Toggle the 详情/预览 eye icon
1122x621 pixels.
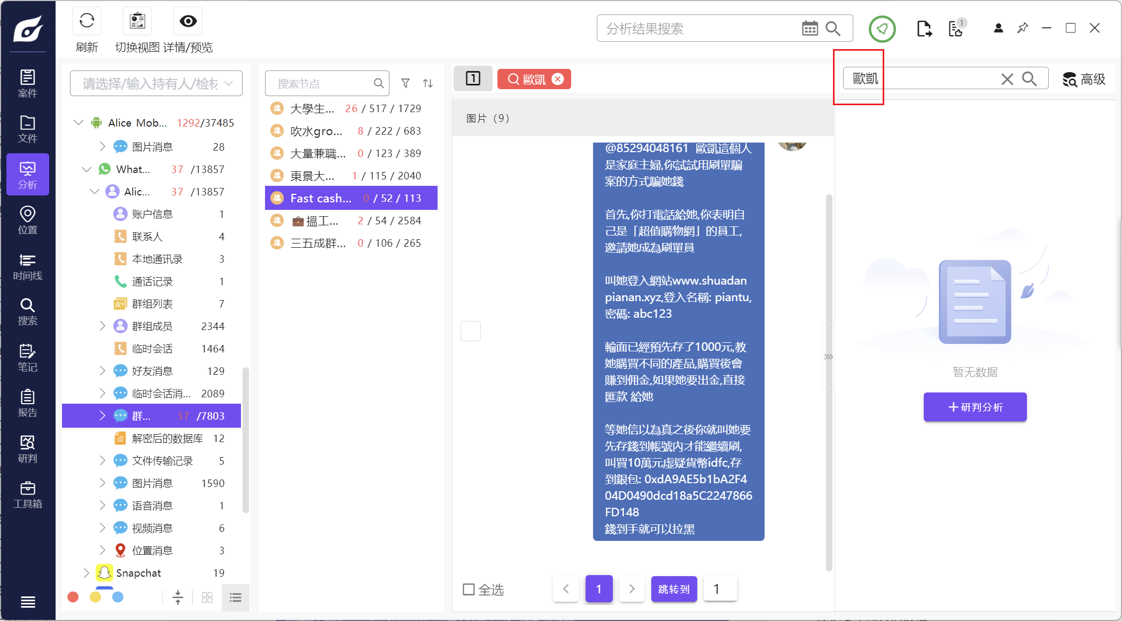pos(187,21)
